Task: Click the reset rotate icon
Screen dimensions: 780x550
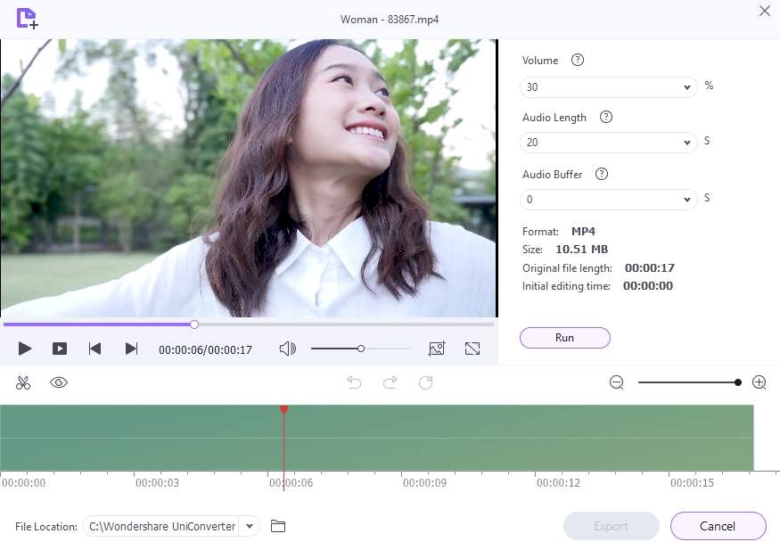Action: click(x=426, y=382)
